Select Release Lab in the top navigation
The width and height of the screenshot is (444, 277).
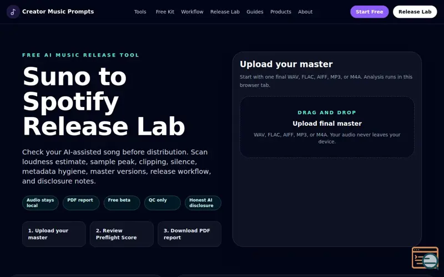[x=225, y=12]
